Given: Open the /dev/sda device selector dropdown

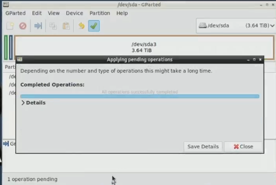Looking at the screenshot, I should [236, 26].
